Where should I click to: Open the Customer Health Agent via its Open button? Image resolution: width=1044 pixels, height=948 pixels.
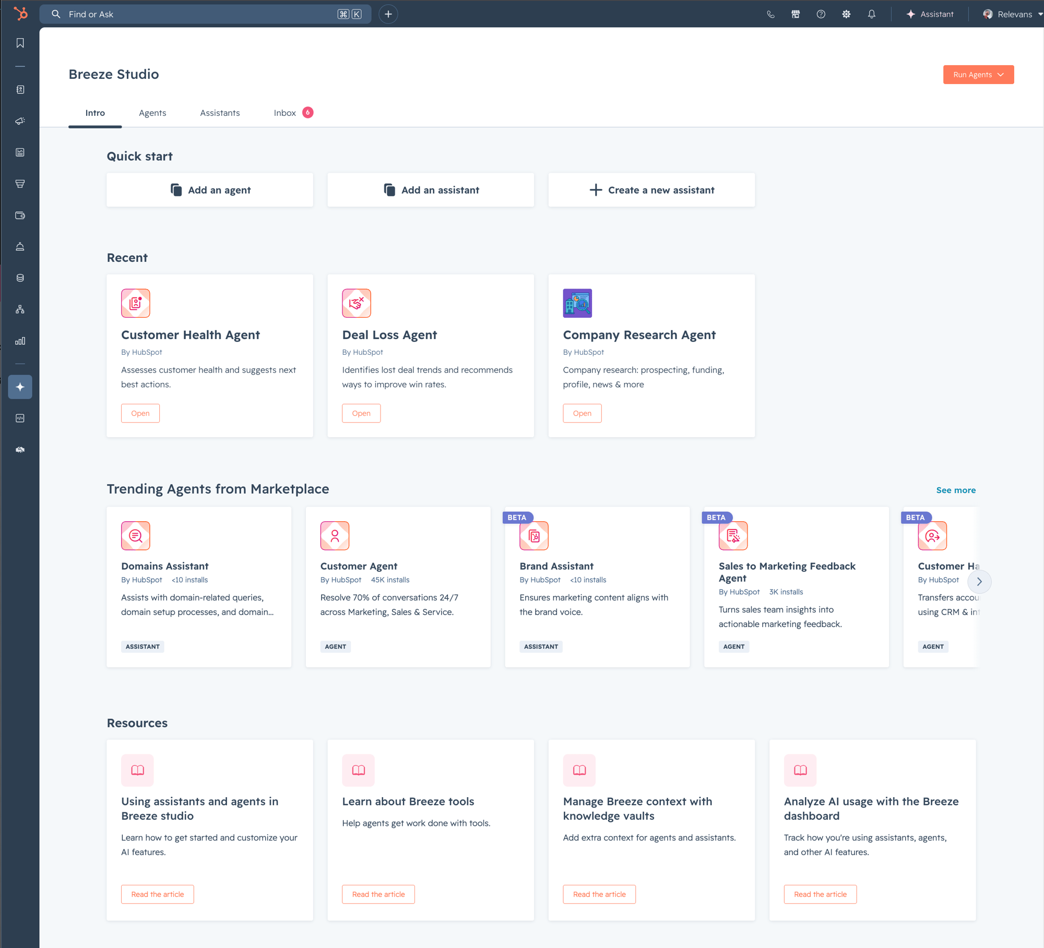tap(140, 413)
